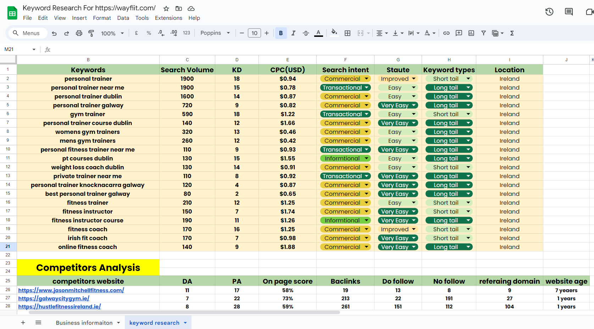Toggle bold formatting
The image size is (594, 329).
click(281, 33)
